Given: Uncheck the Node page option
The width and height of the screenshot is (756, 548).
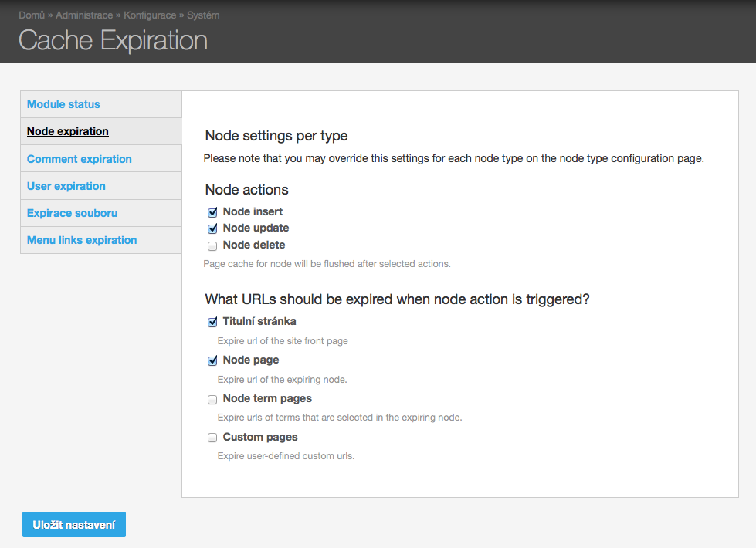Looking at the screenshot, I should pyautogui.click(x=212, y=360).
